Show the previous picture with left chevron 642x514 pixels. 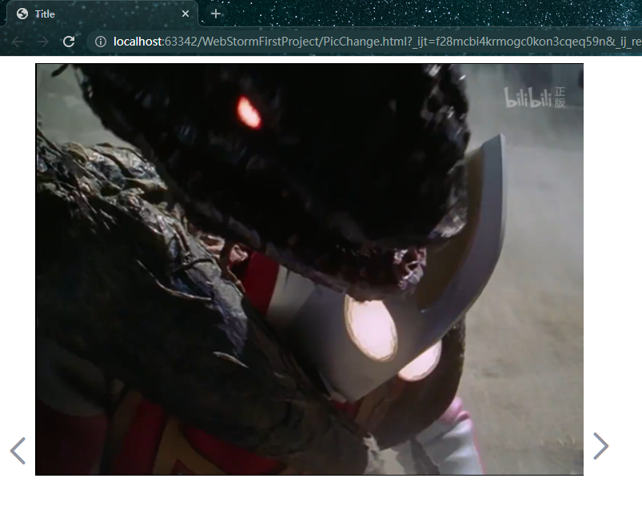[18, 451]
